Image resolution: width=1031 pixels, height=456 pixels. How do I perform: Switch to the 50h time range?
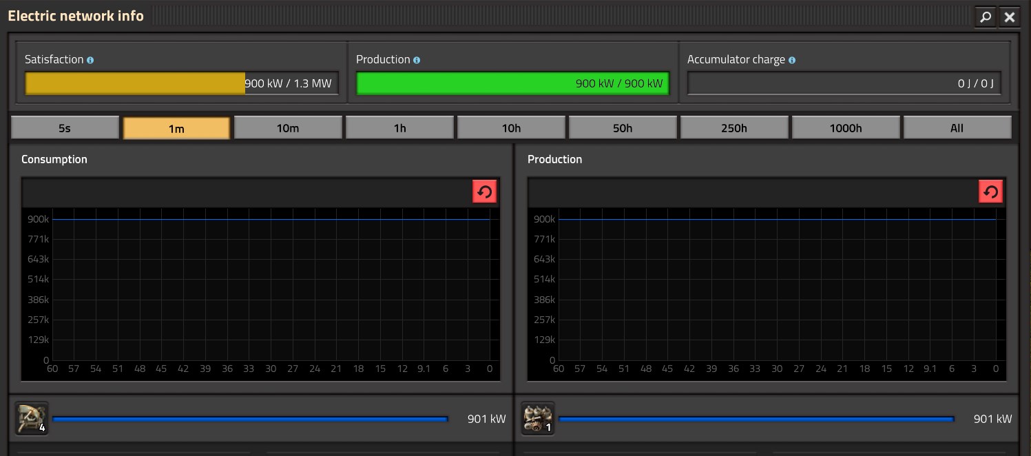click(x=623, y=128)
